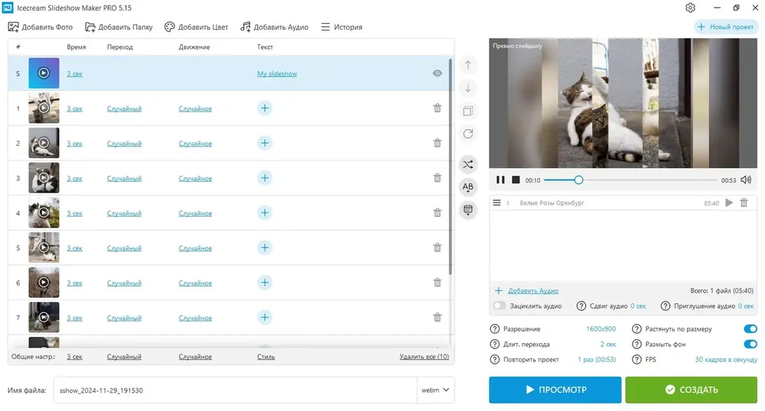The width and height of the screenshot is (765, 411).
Task: Delete slide 7 with trash icon
Action: point(437,318)
